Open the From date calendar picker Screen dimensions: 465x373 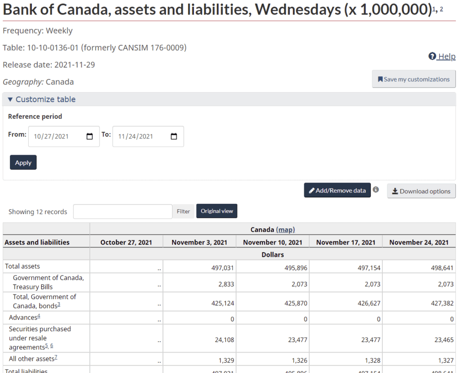point(89,136)
